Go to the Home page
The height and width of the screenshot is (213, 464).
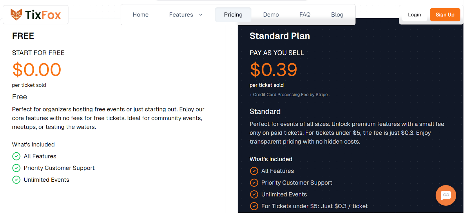tap(140, 15)
